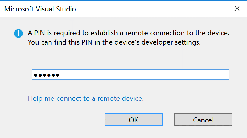
Task: Place cursor in empty part of PIN box
Action: click(144, 74)
